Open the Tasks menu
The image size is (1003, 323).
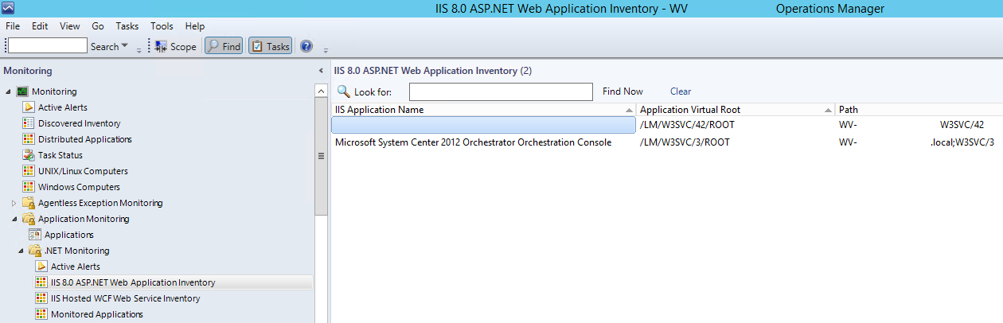tap(127, 26)
